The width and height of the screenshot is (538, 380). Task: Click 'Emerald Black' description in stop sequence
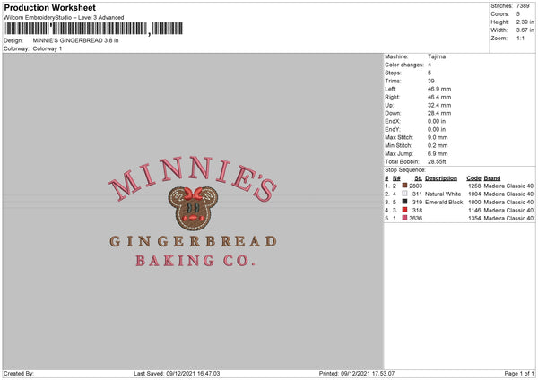tap(444, 202)
